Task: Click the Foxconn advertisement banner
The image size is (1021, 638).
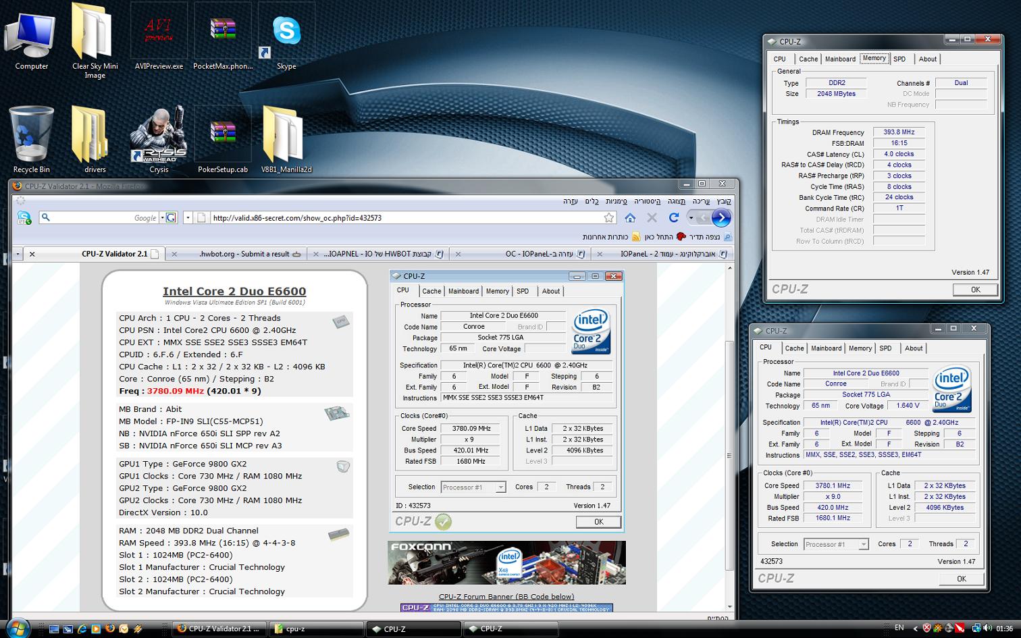Action: (506, 562)
